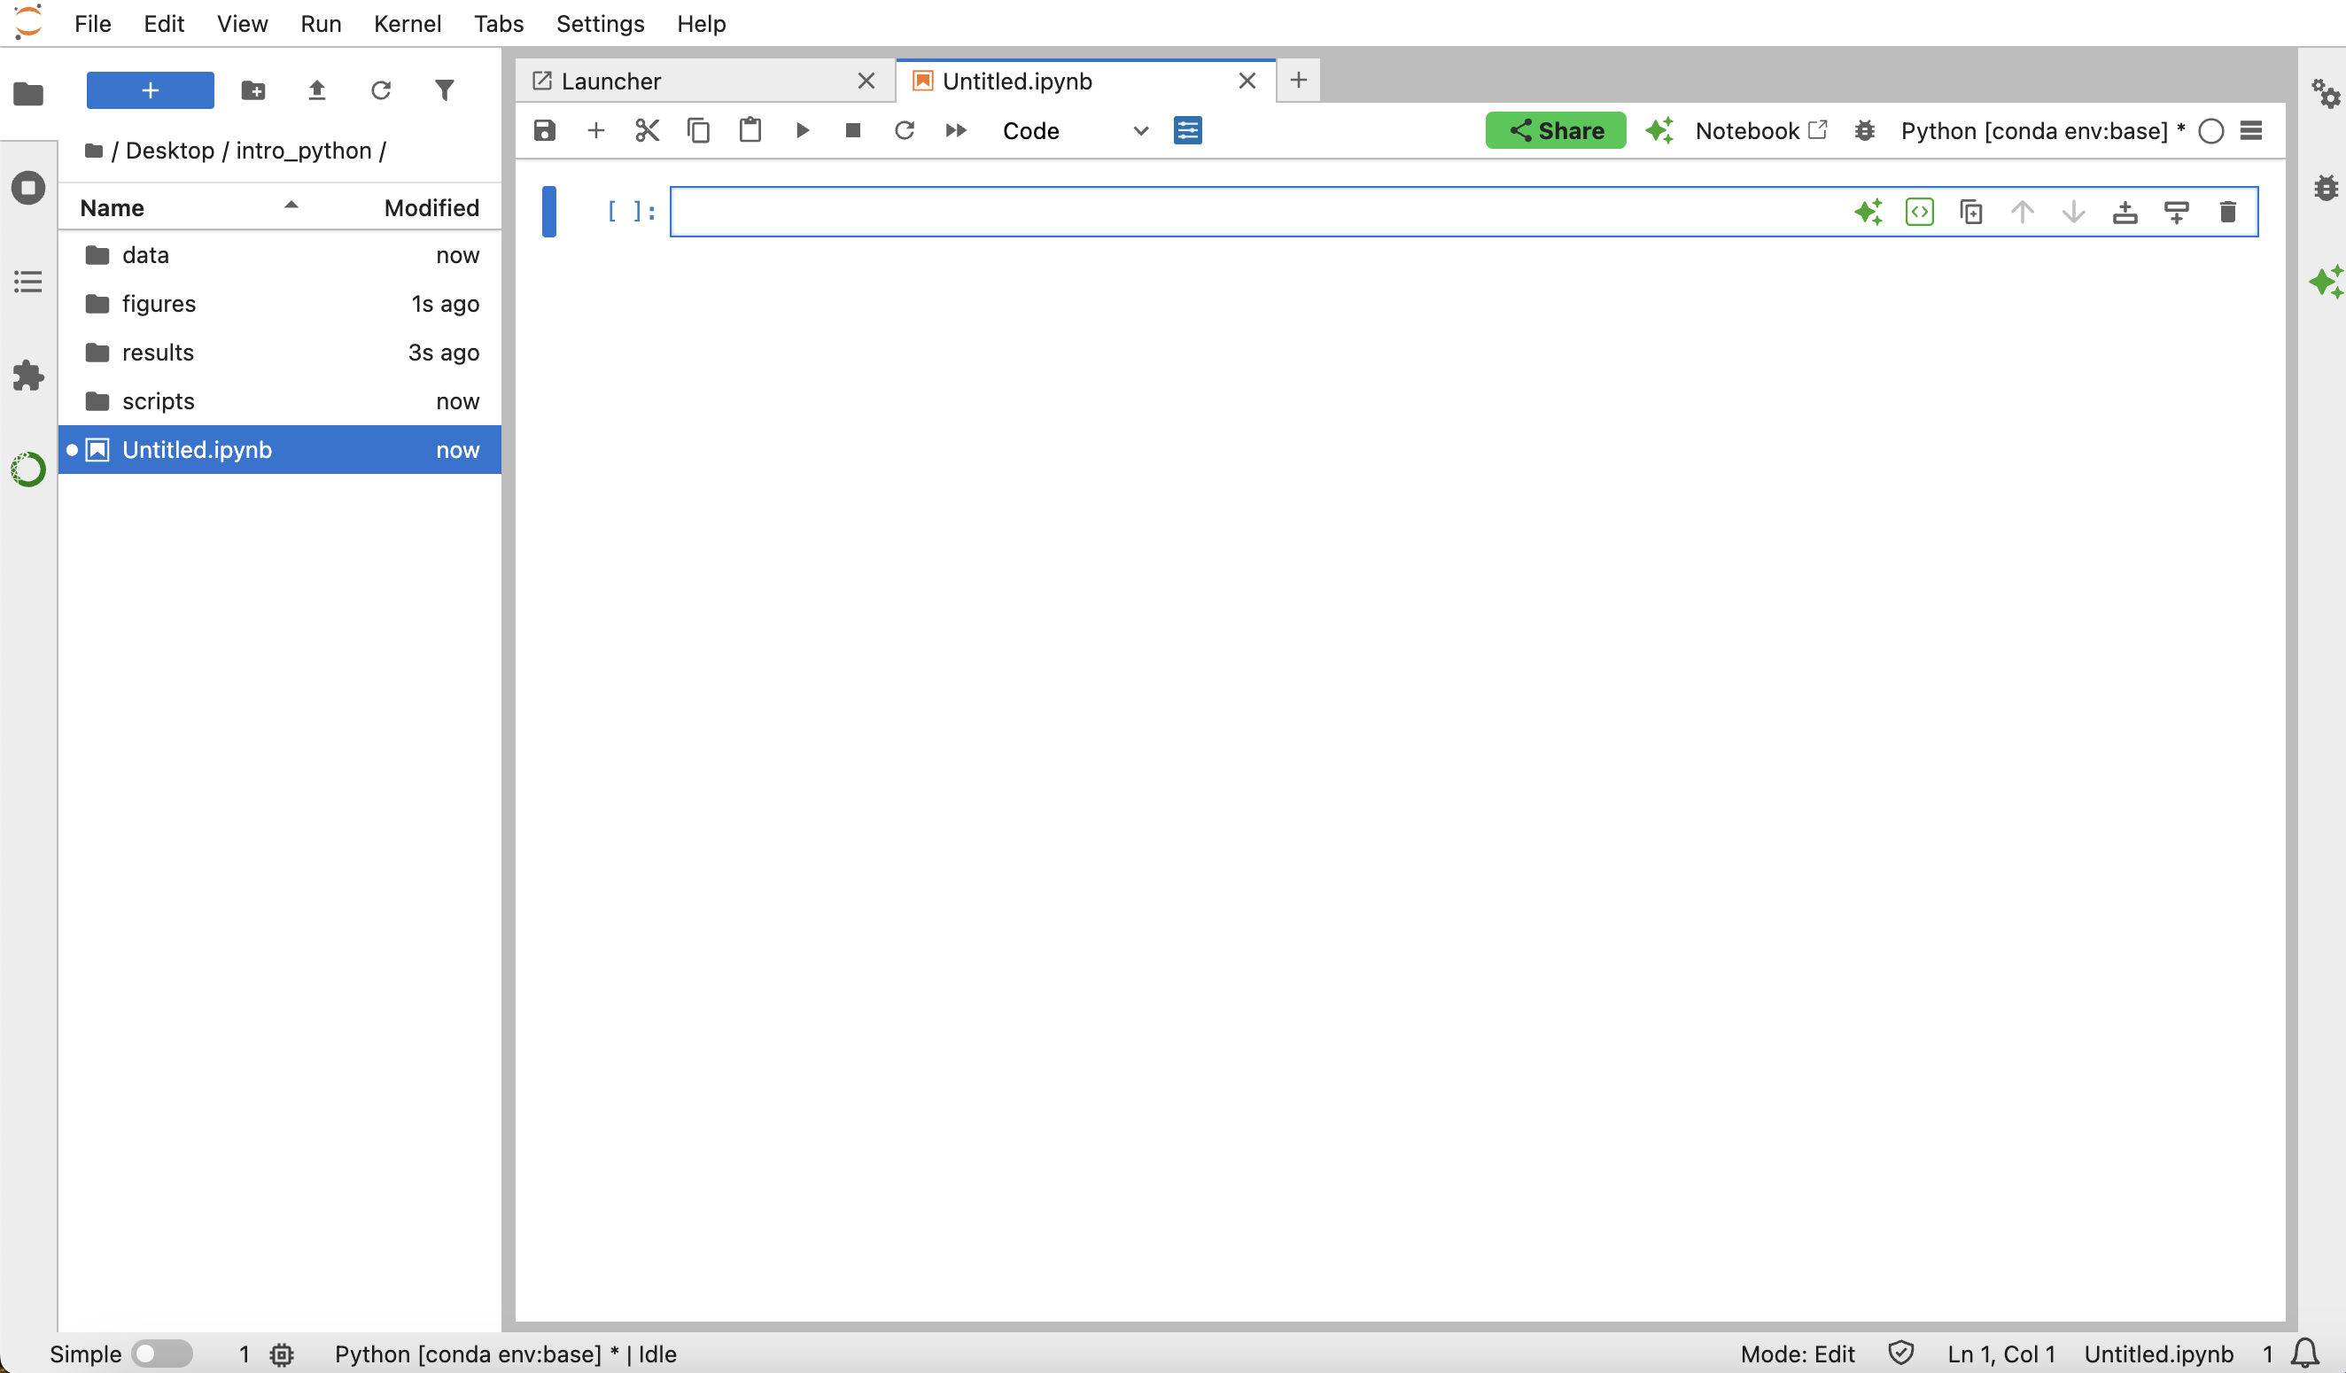Open the Extension Manager sidebar panel

[28, 376]
